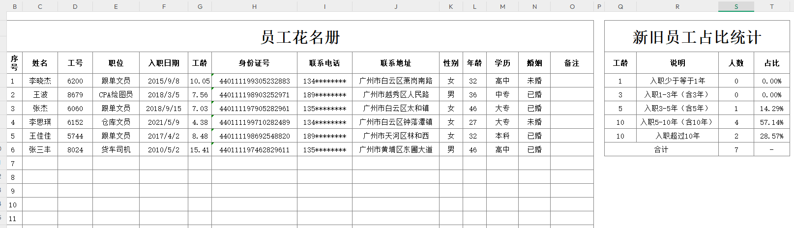Select the address cell 广州市天河区林和西
This screenshot has width=794, height=228.
pos(396,136)
